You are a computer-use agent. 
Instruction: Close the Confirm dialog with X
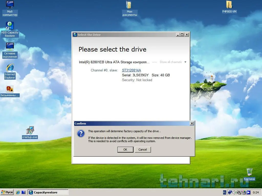(192, 123)
